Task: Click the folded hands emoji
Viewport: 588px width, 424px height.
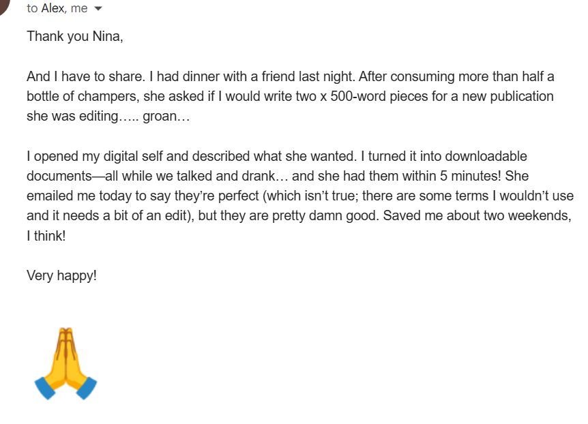Action: pos(65,363)
